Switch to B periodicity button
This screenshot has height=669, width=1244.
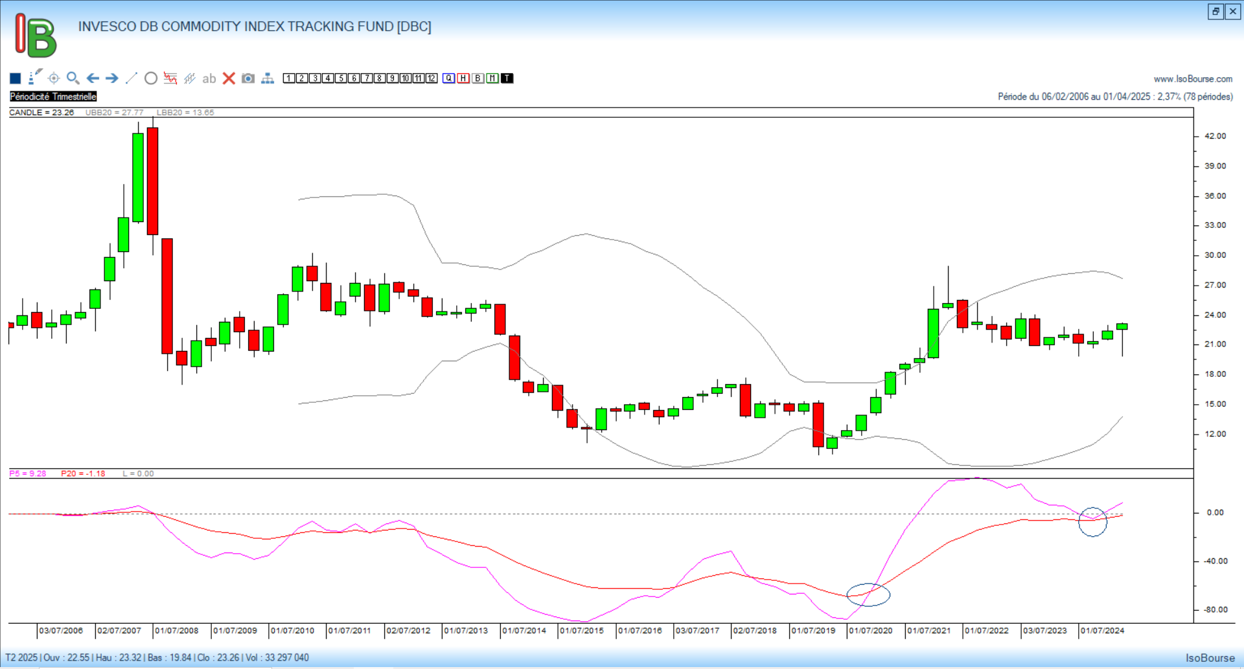coord(478,78)
